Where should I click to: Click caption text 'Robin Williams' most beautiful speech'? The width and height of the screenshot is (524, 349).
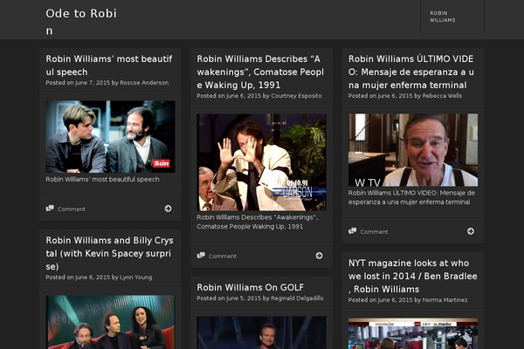point(102,180)
